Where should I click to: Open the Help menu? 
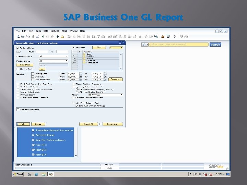coord(82,31)
